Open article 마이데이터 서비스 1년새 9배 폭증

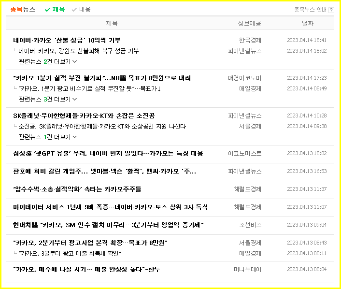110,207
